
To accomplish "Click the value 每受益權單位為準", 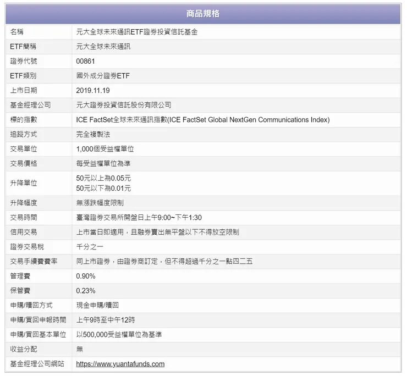I will click(103, 163).
